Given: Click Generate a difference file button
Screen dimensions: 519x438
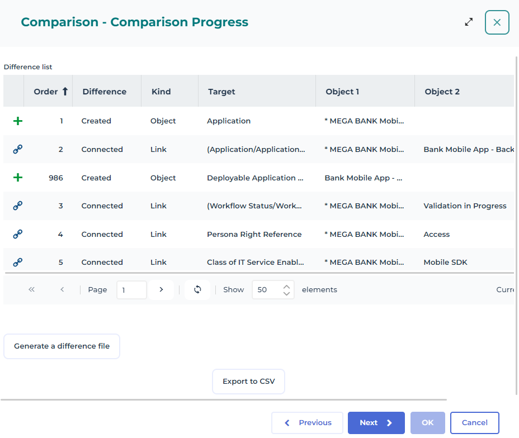Looking at the screenshot, I should 62,346.
